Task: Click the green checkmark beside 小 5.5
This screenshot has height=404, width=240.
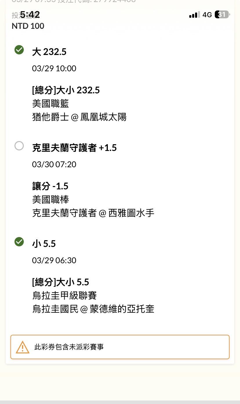Action: pyautogui.click(x=19, y=242)
